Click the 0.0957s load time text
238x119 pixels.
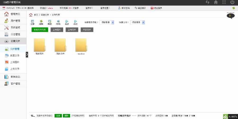tap(233, 117)
